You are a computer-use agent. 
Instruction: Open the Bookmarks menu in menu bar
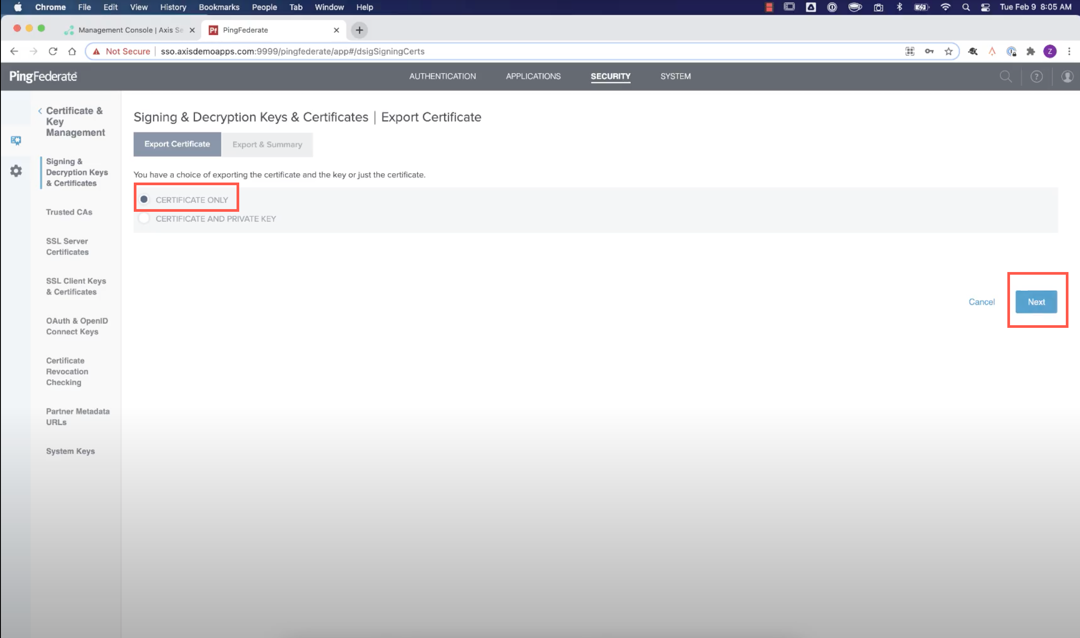(219, 7)
